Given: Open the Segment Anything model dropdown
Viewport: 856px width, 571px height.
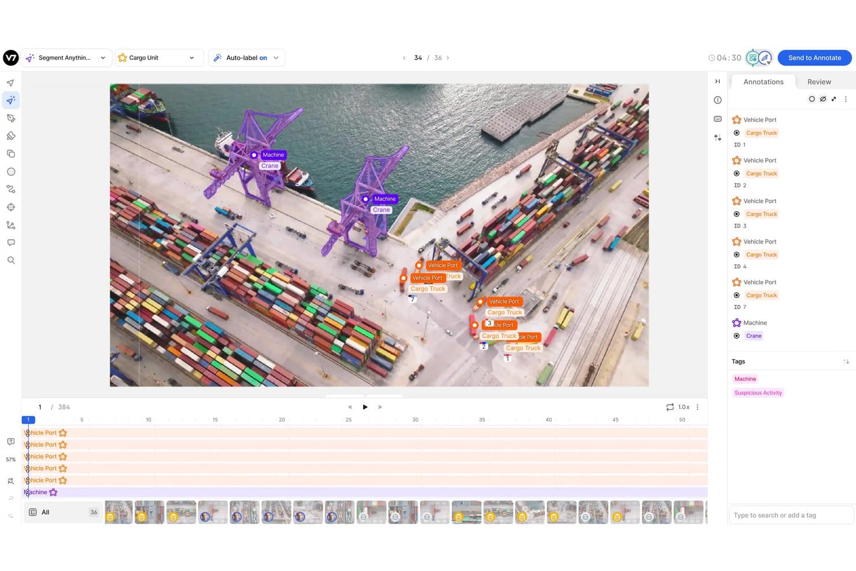Looking at the screenshot, I should click(67, 58).
